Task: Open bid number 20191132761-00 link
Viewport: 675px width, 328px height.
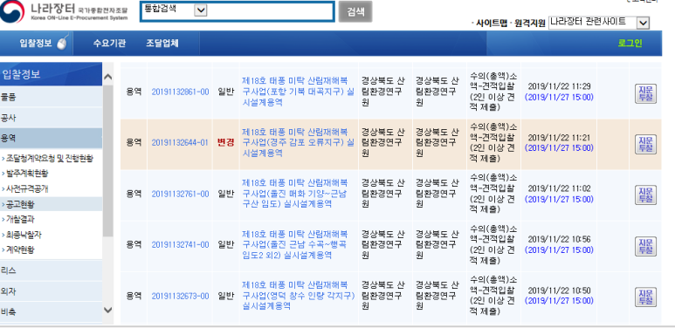Action: 180,194
